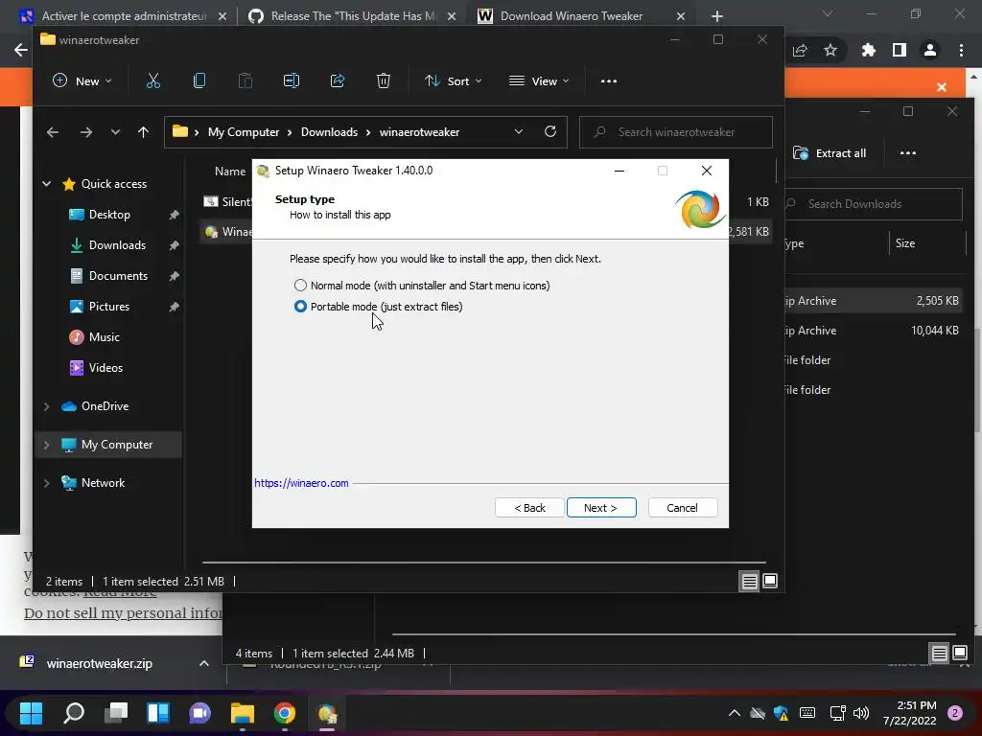Switch to the GitHub Release tab
This screenshot has height=736, width=982.
(353, 16)
